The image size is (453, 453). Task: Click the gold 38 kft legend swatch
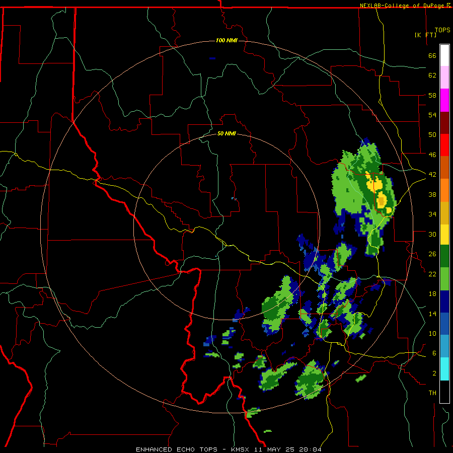pos(444,212)
